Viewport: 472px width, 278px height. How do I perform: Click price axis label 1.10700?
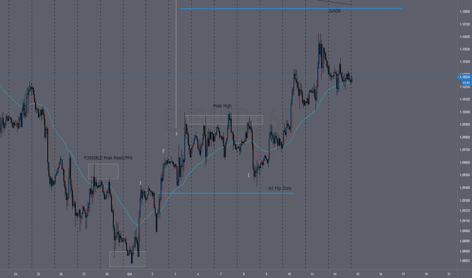(x=465, y=24)
